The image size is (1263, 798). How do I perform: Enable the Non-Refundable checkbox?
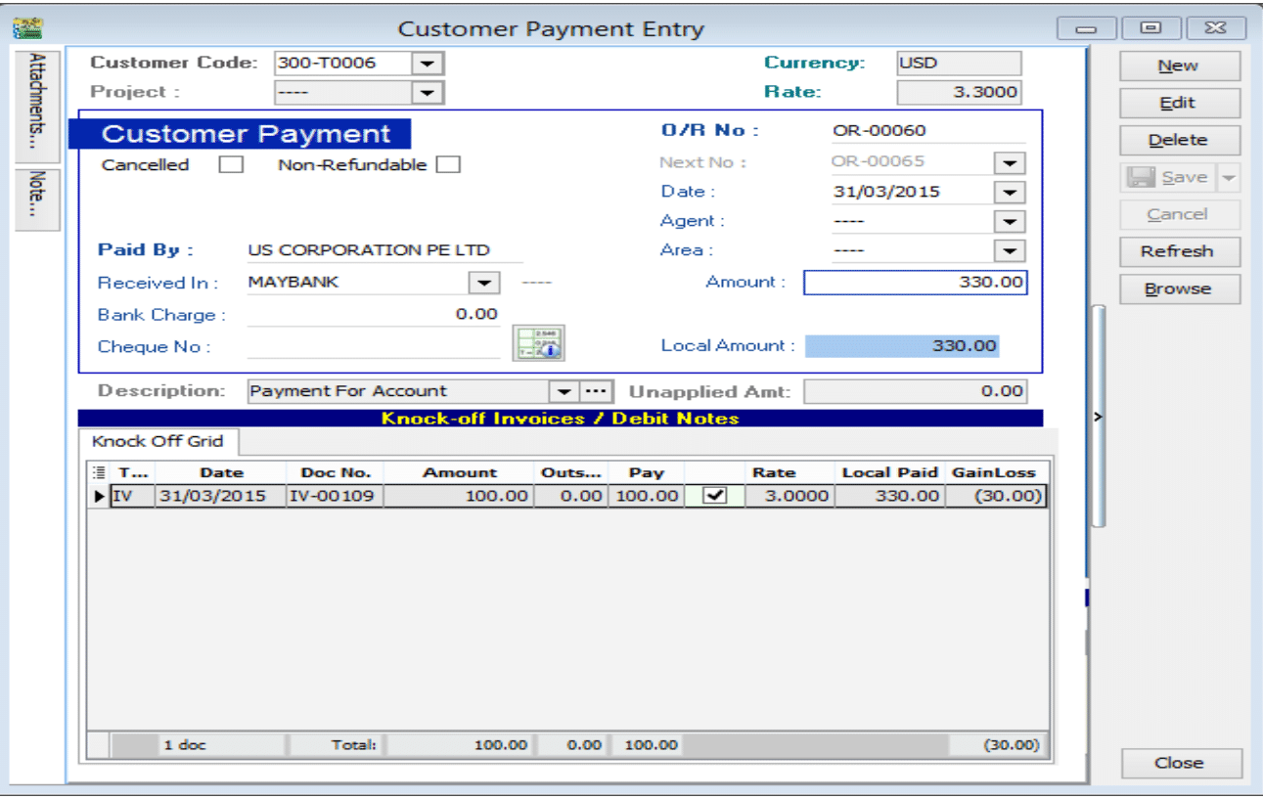pos(448,165)
